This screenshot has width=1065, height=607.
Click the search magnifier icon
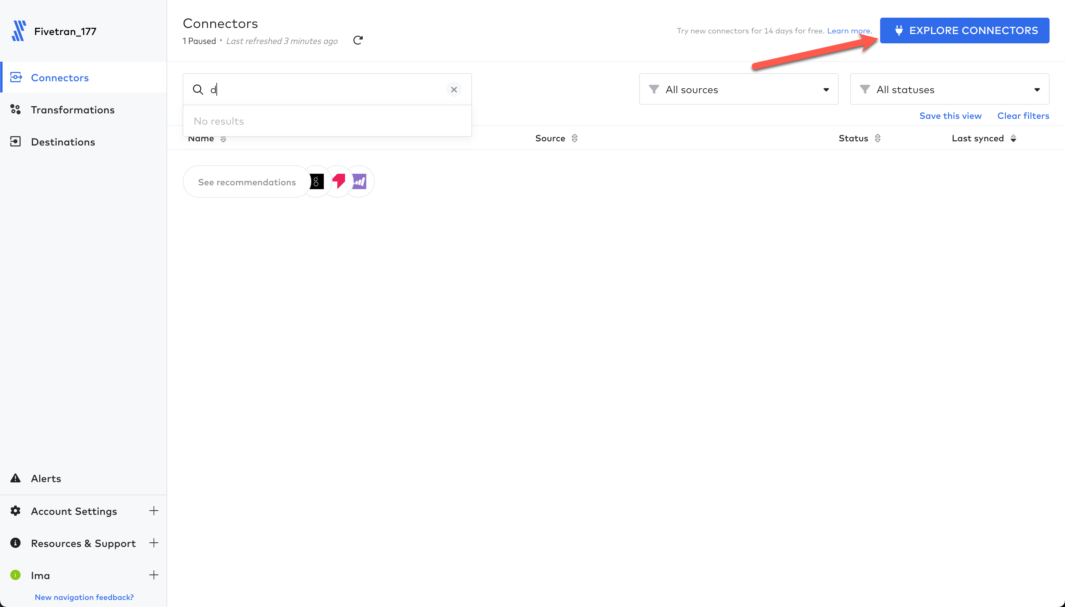(198, 90)
